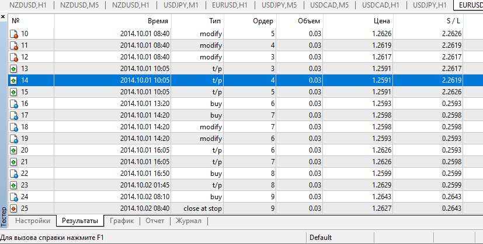Select the Результаты tab
The image size is (483, 244).
(x=80, y=221)
